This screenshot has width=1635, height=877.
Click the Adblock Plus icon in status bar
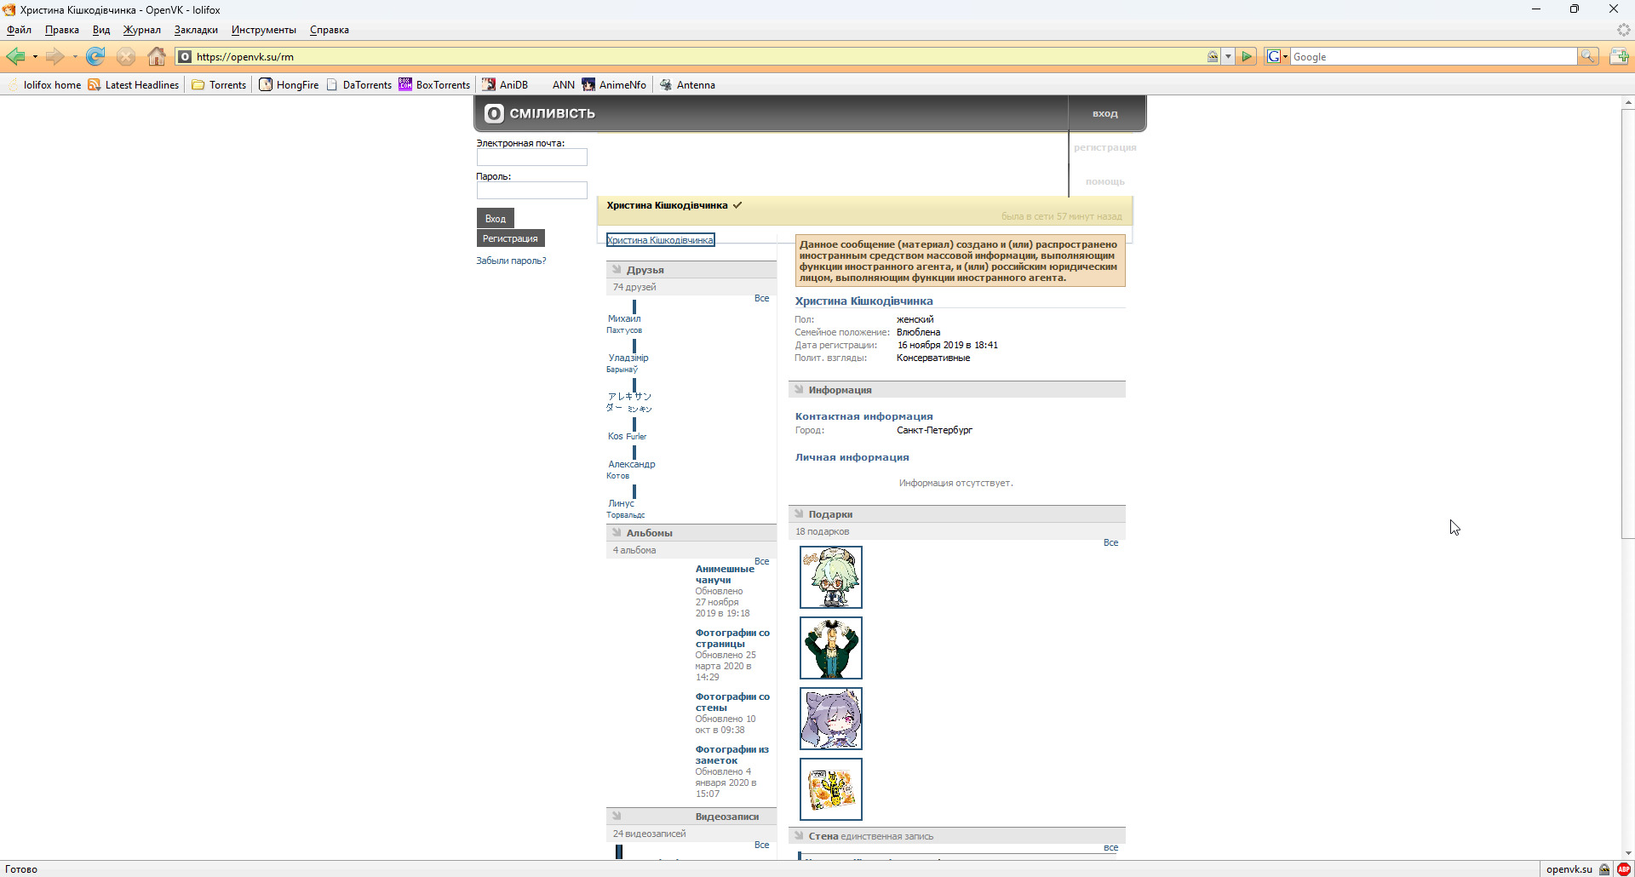point(1624,869)
